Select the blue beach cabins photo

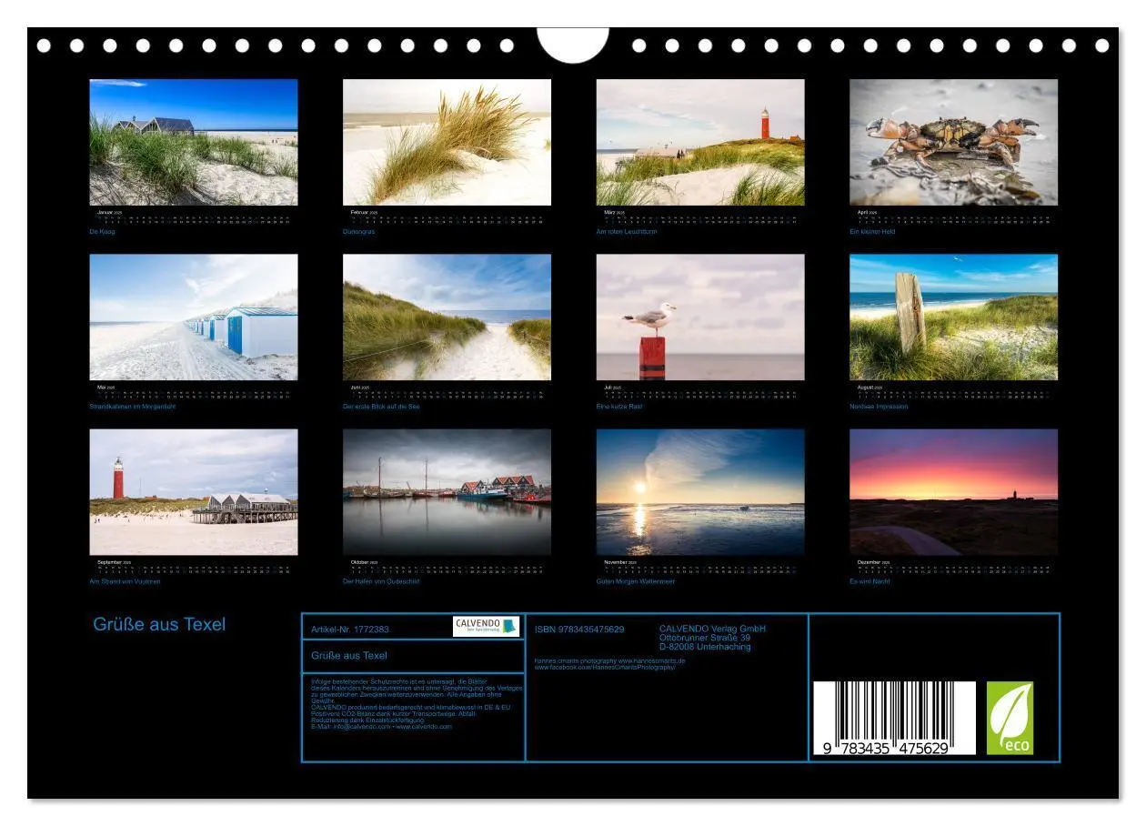[194, 317]
